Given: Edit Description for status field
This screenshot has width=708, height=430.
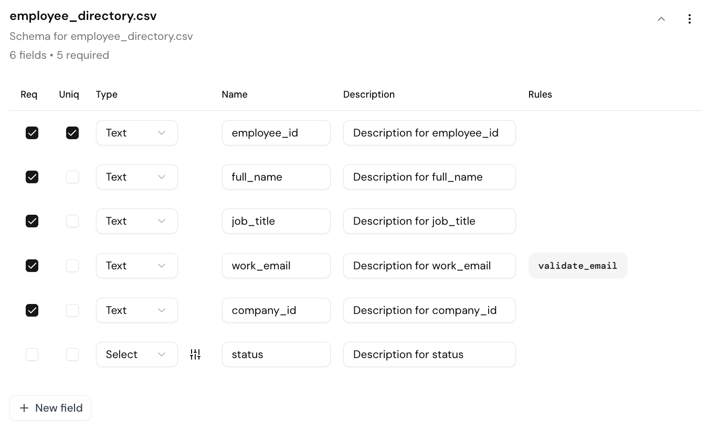Looking at the screenshot, I should pyautogui.click(x=429, y=354).
